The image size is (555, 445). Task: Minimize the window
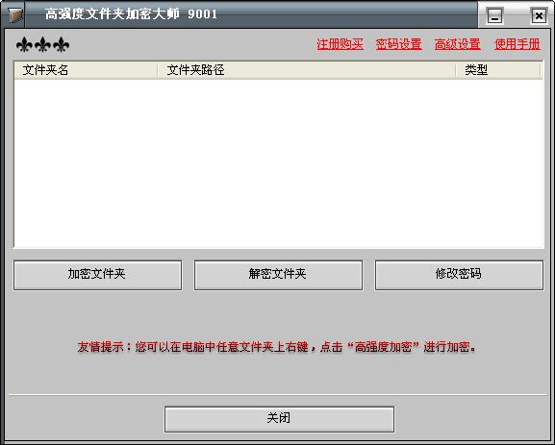click(x=494, y=15)
